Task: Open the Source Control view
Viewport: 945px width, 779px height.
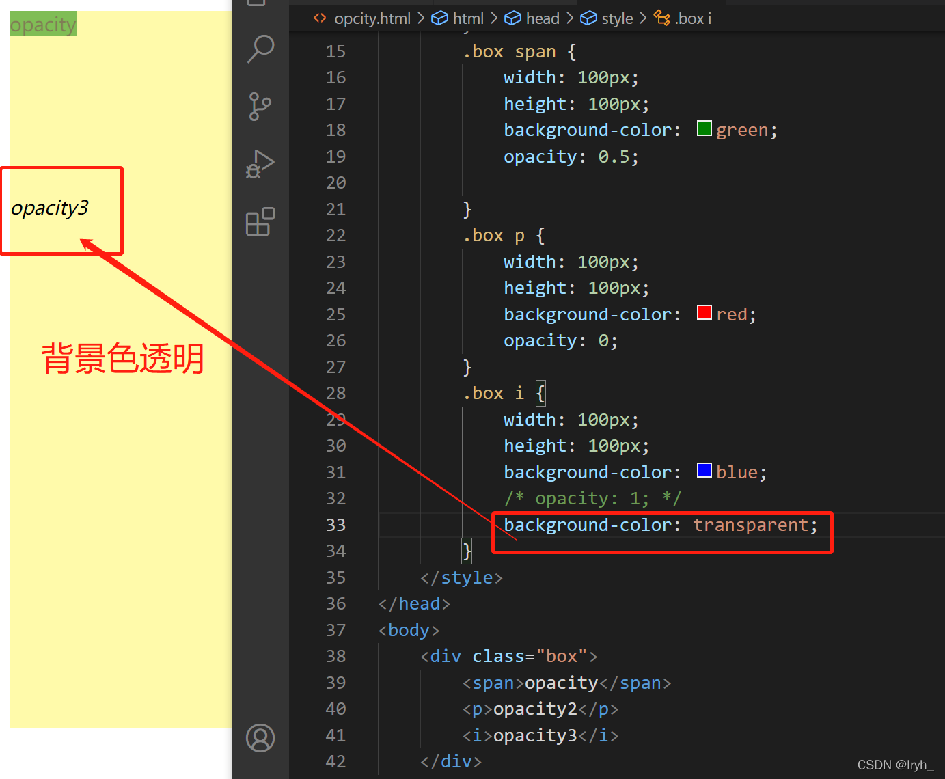Action: tap(260, 107)
